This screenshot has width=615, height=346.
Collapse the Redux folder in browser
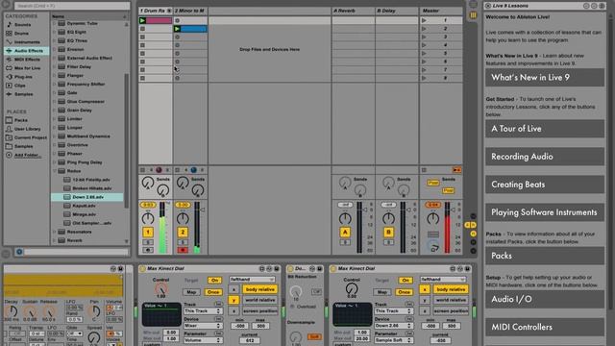[55, 171]
